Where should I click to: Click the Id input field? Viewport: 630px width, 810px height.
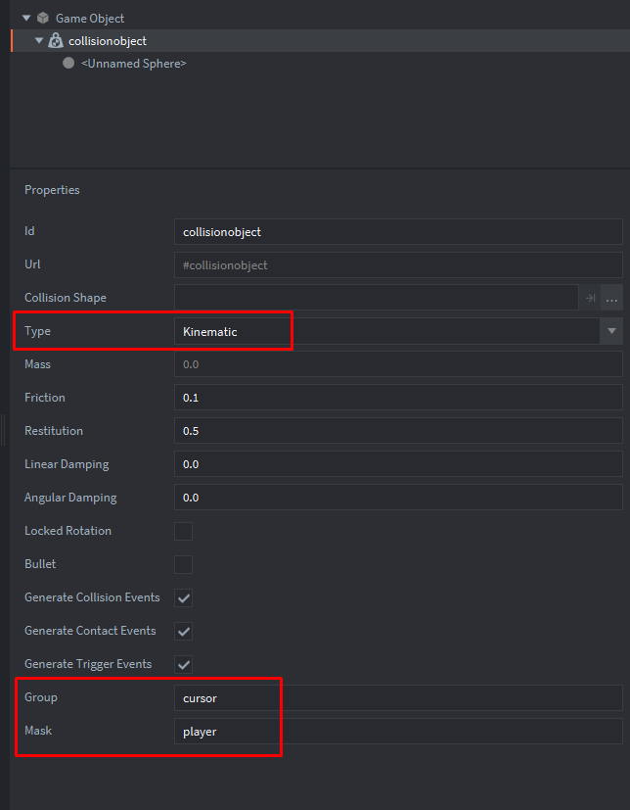pos(397,231)
